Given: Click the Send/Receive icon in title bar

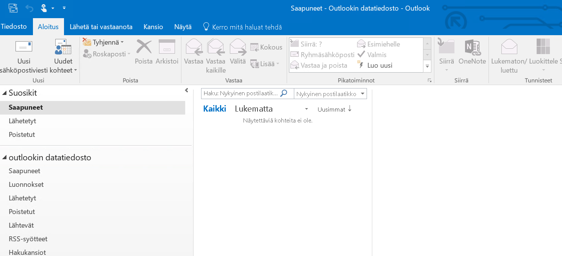Looking at the screenshot, I should click(13, 8).
